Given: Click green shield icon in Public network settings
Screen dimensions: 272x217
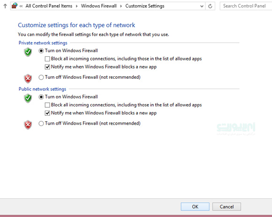Looking at the screenshot, I should tap(28, 98).
